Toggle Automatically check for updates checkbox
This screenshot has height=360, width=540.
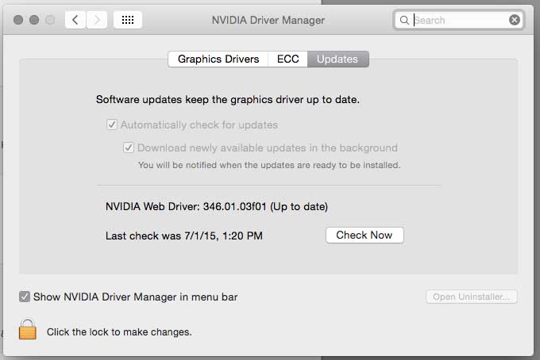click(x=112, y=124)
